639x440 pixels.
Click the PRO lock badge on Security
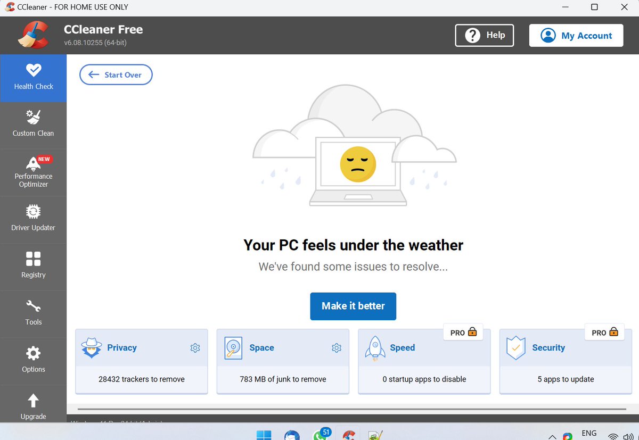point(604,333)
